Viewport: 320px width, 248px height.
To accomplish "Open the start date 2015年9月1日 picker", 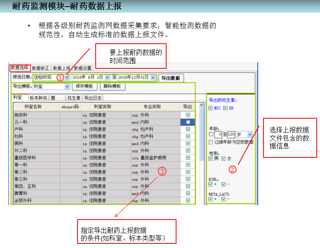I will click(x=107, y=77).
